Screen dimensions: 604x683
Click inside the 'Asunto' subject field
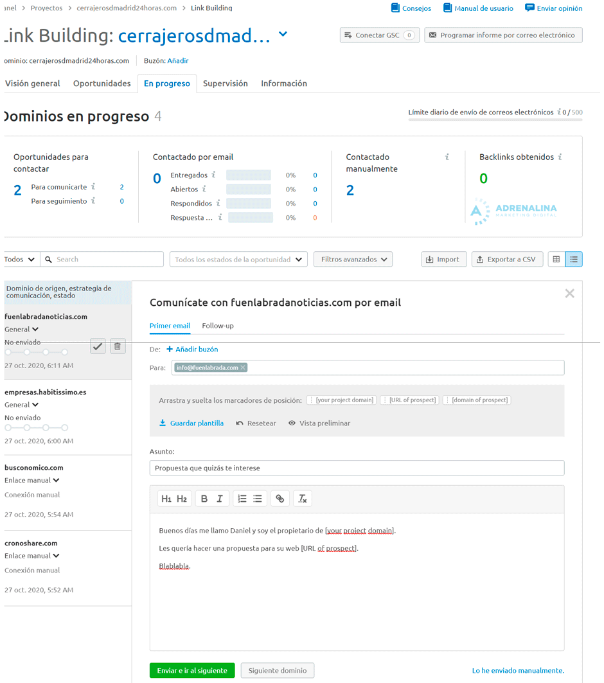click(x=357, y=468)
